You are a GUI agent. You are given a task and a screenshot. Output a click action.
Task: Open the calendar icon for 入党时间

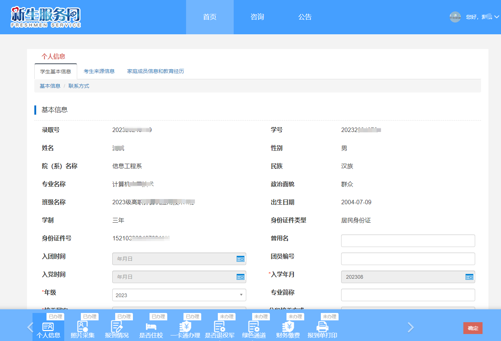[240, 277]
